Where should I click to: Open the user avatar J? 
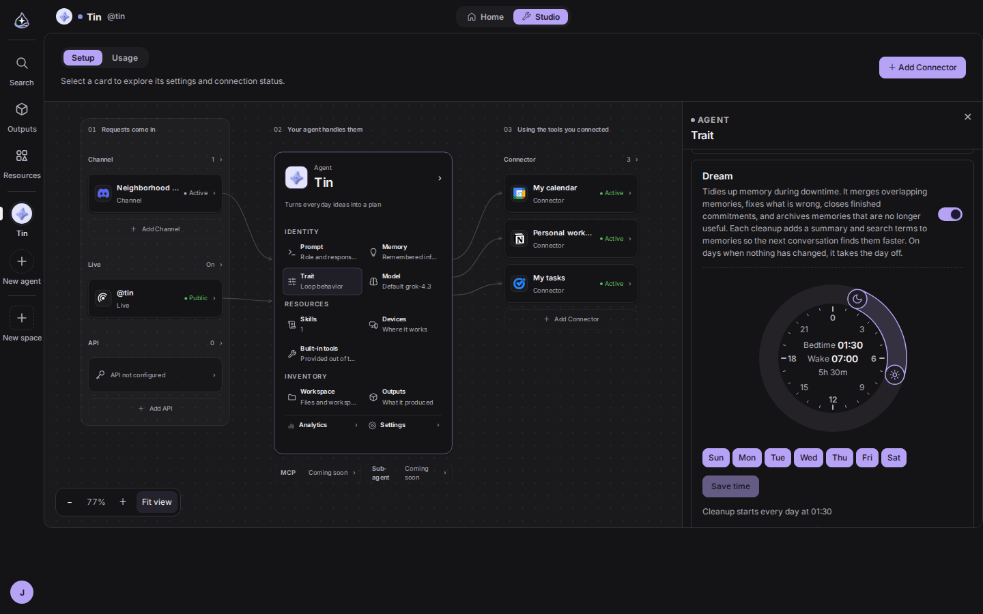pyautogui.click(x=22, y=592)
